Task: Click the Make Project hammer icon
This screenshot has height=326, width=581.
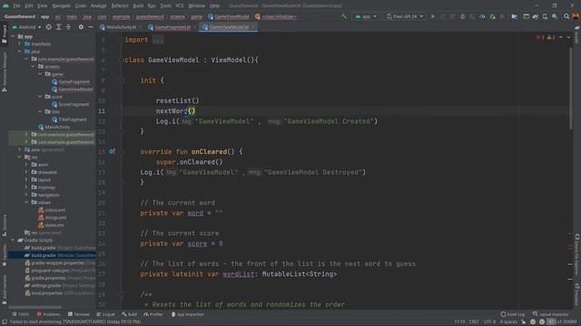Action: coord(345,16)
